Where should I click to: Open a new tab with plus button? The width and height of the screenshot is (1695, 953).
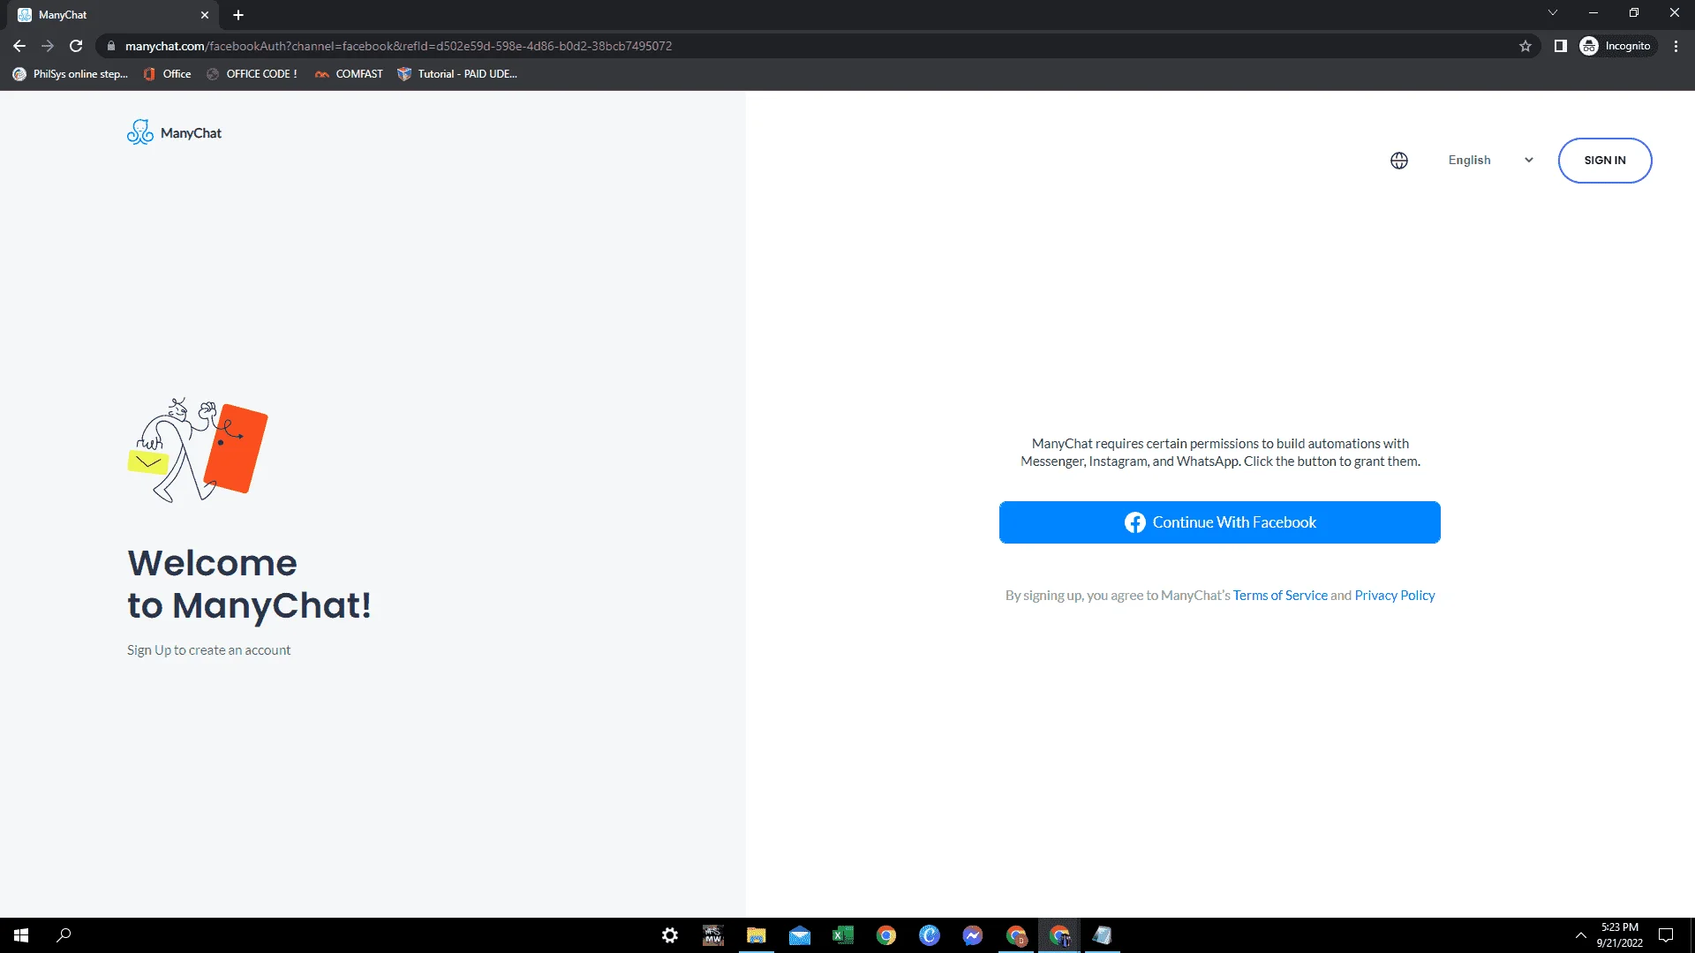point(238,15)
